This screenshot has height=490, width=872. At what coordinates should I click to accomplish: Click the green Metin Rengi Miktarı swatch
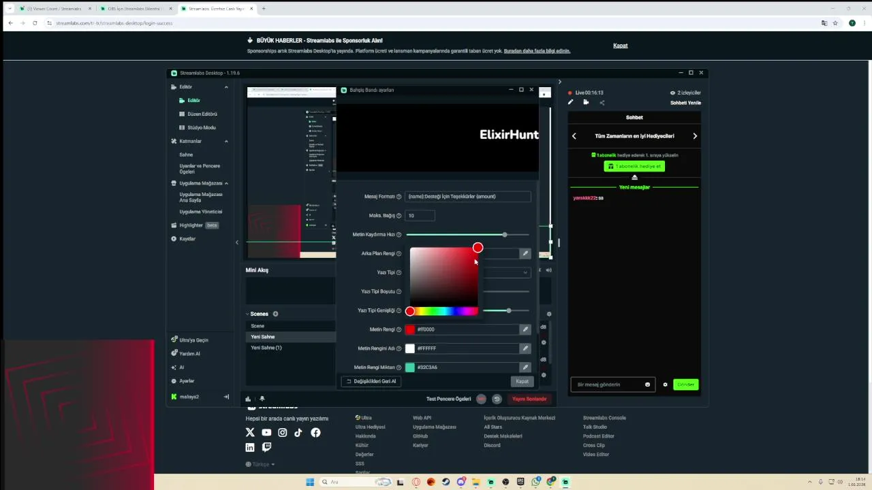tap(410, 367)
